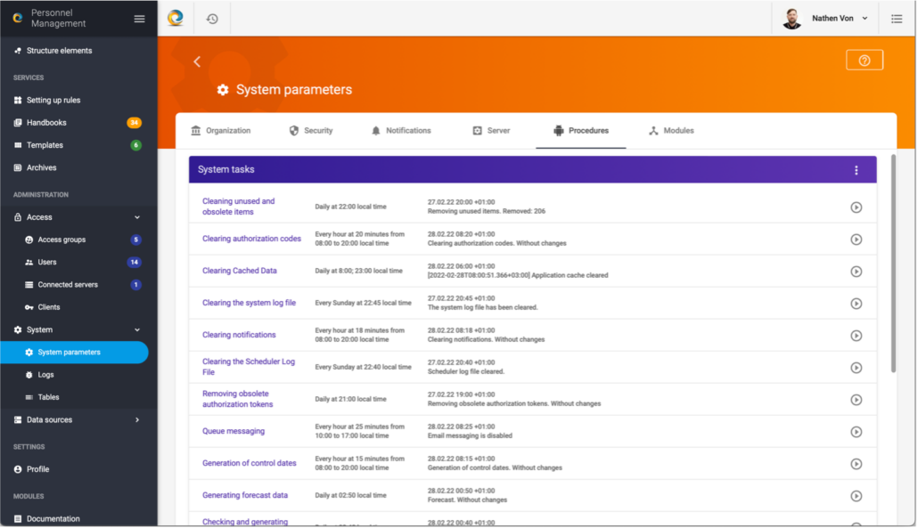The height and width of the screenshot is (528, 918).
Task: Click the help question mark button
Action: click(864, 60)
